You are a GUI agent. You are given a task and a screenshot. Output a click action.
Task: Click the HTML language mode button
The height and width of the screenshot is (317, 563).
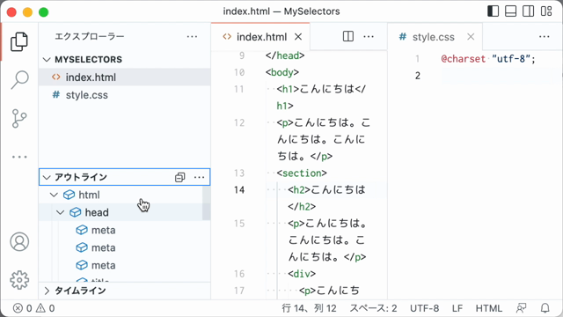[489, 308]
